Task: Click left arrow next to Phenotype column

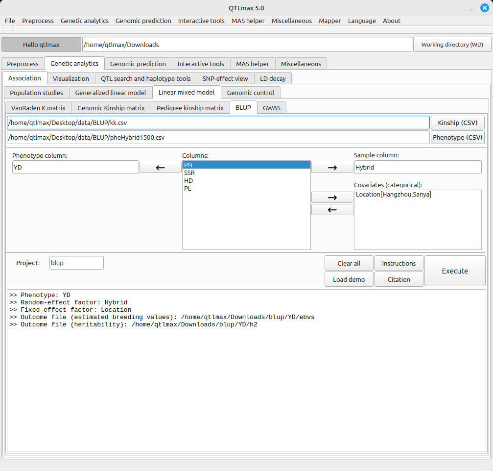Action: pos(160,168)
